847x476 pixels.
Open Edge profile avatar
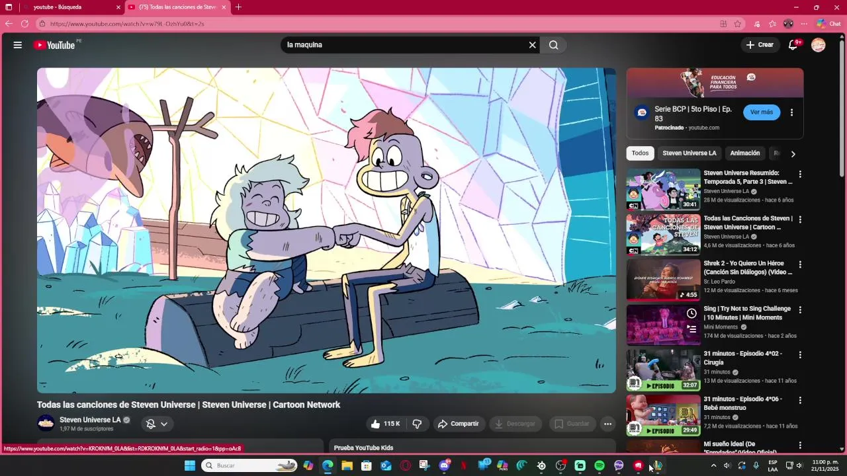tap(788, 24)
